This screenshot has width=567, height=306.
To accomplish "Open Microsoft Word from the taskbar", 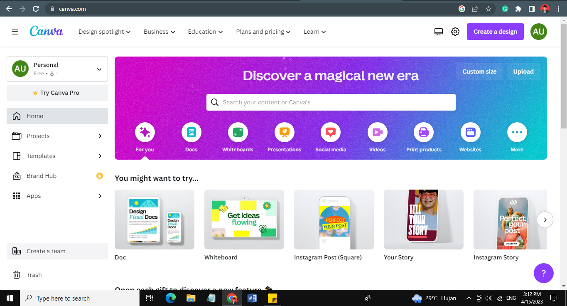I will coord(252,298).
